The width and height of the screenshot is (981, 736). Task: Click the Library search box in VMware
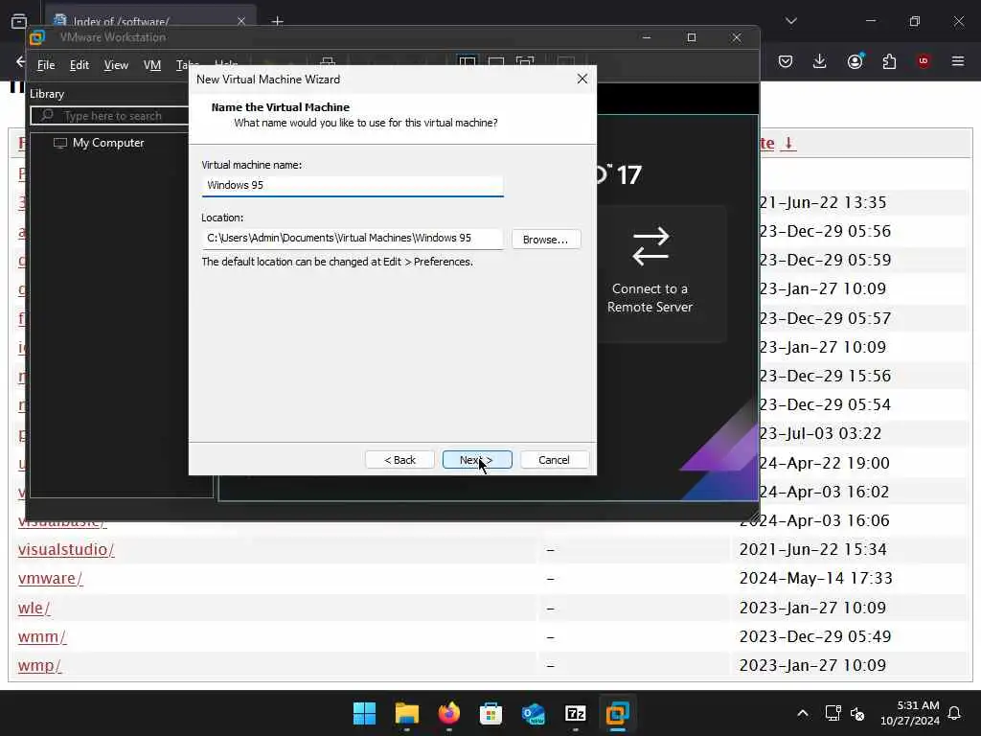tap(110, 116)
